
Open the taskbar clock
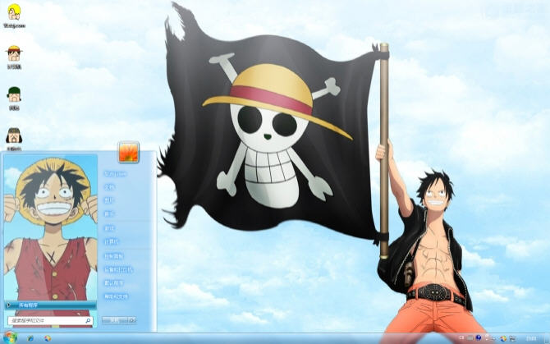tap(531, 338)
